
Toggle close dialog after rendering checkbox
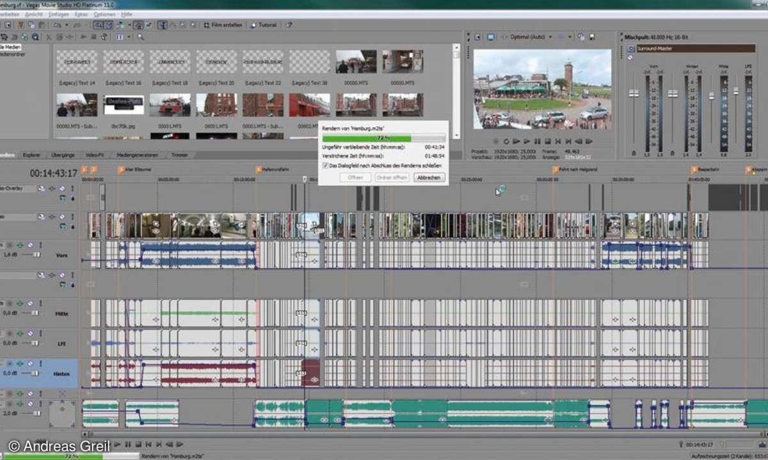(326, 165)
